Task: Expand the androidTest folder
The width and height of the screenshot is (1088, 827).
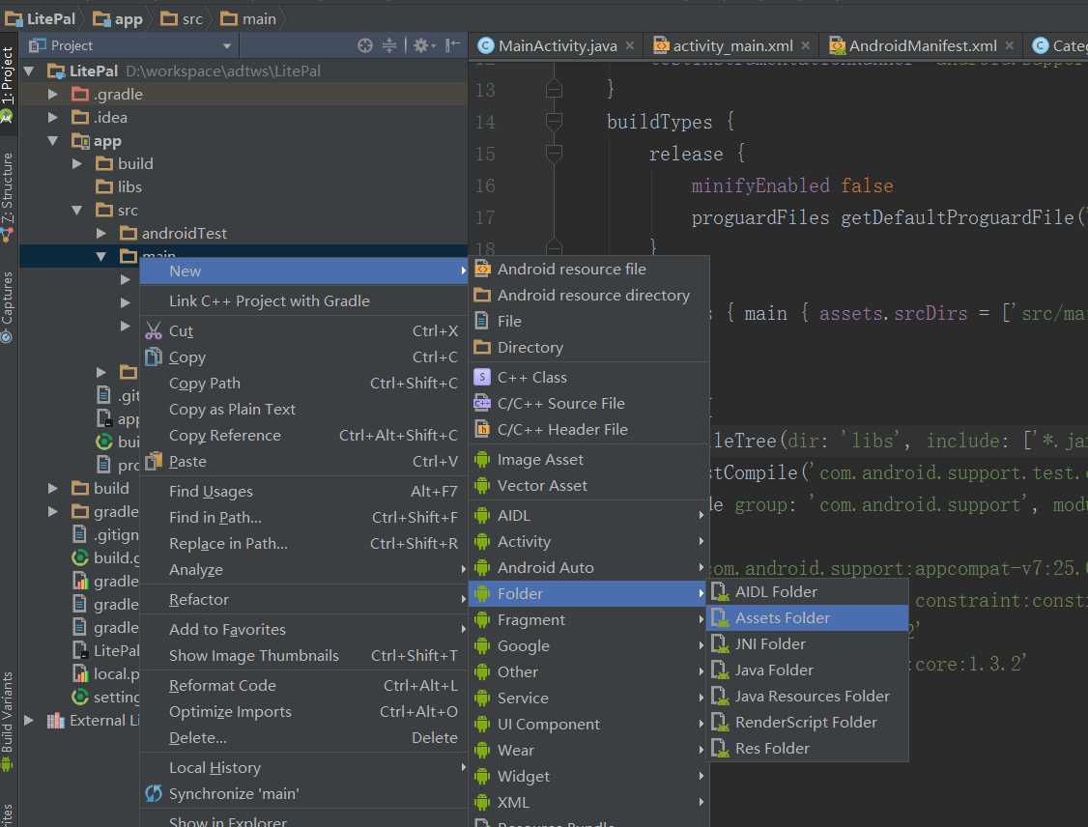Action: (101, 233)
